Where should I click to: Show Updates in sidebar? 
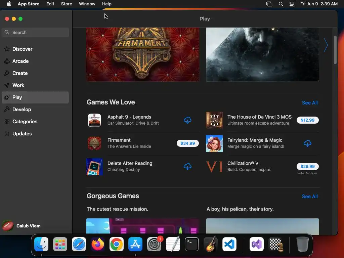click(x=35, y=134)
